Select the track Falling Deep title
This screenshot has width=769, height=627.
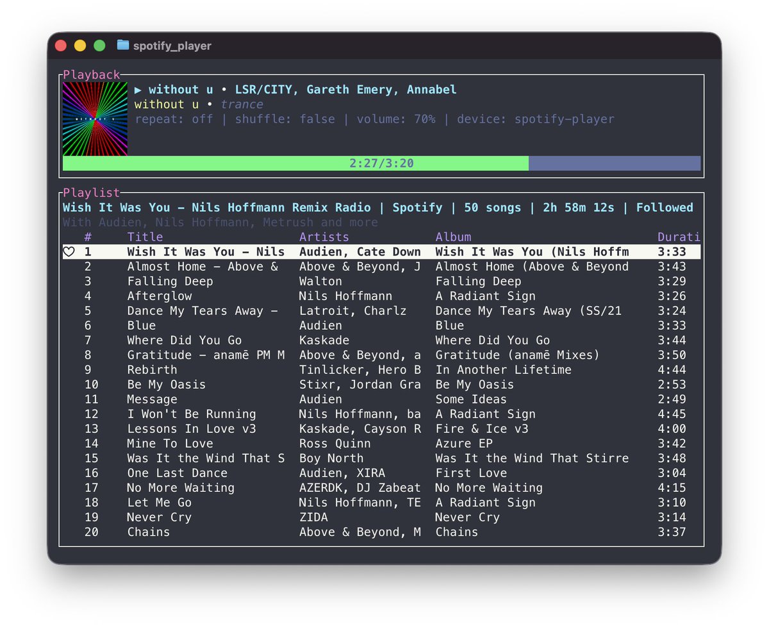170,282
